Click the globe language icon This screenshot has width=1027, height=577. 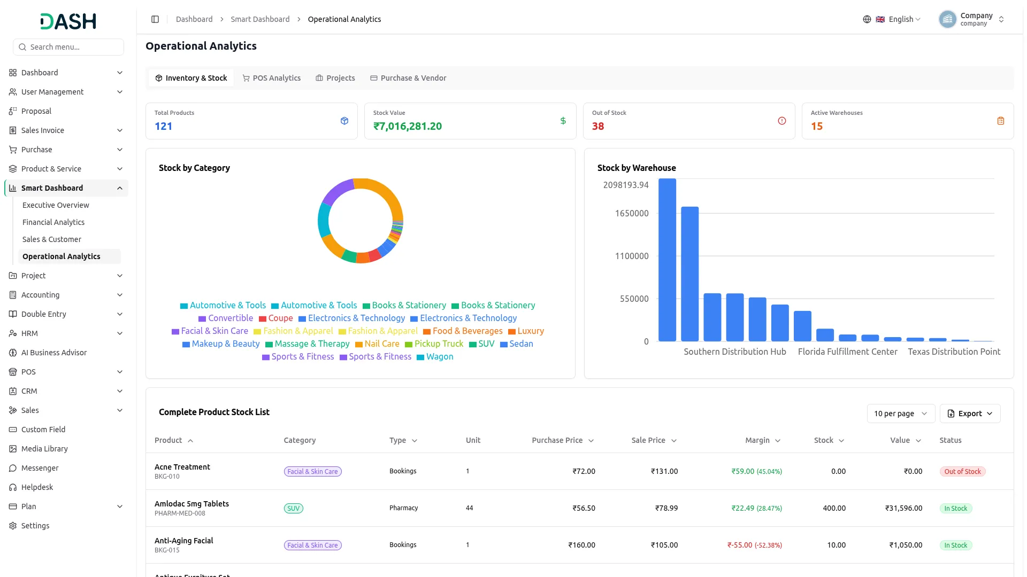click(867, 19)
